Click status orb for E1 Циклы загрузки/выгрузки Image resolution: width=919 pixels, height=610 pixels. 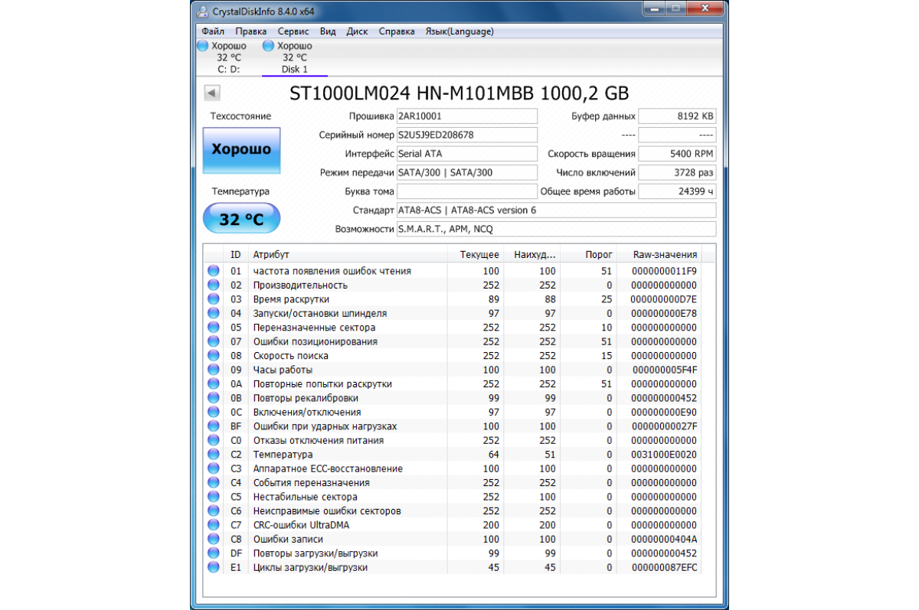[213, 567]
